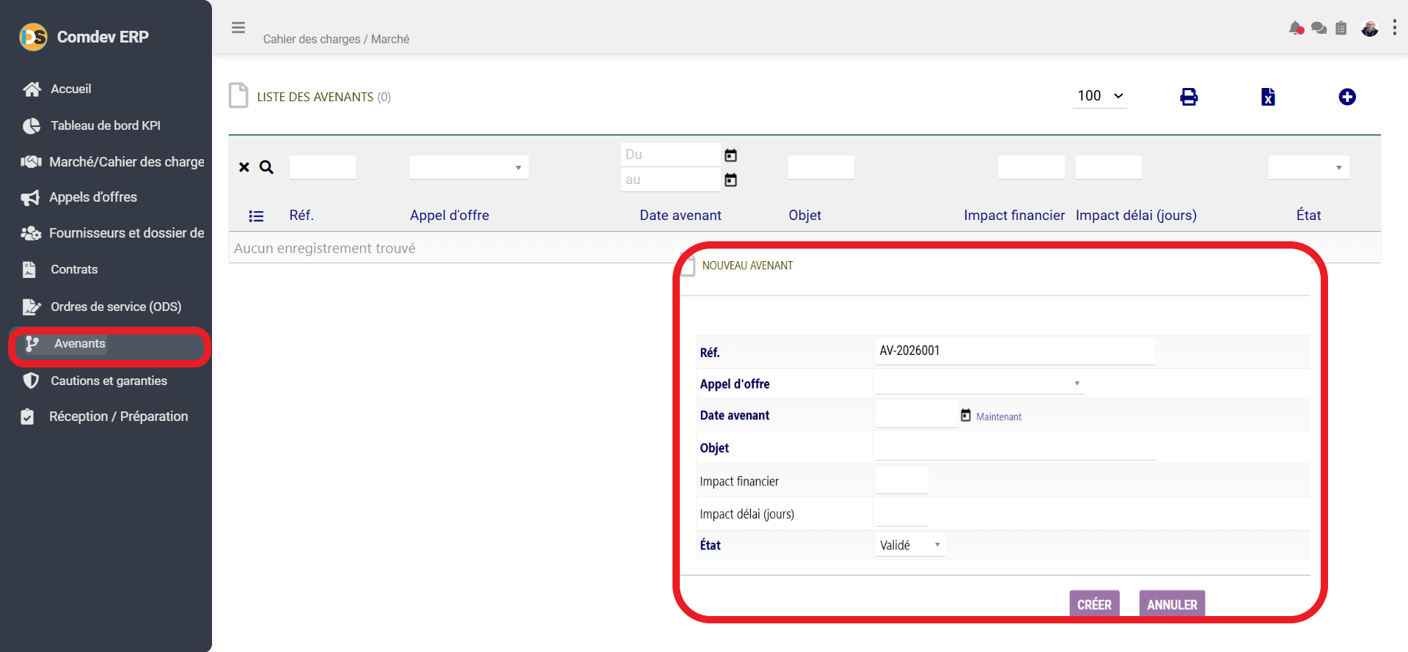Click the Contrats file icon
The height and width of the screenshot is (652, 1408).
(29, 269)
